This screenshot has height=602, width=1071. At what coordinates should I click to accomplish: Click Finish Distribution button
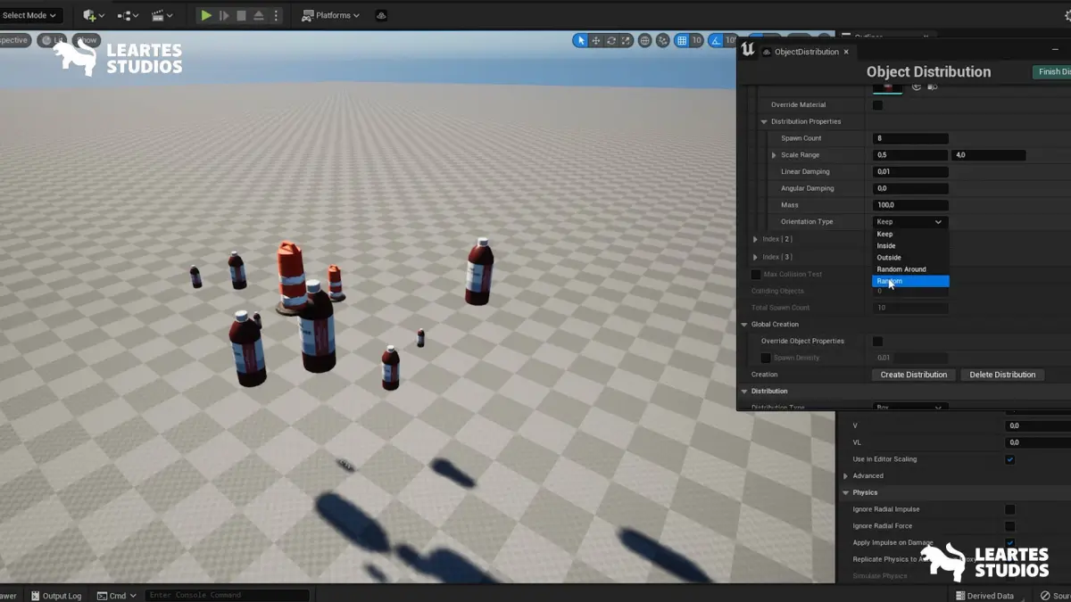(1051, 72)
